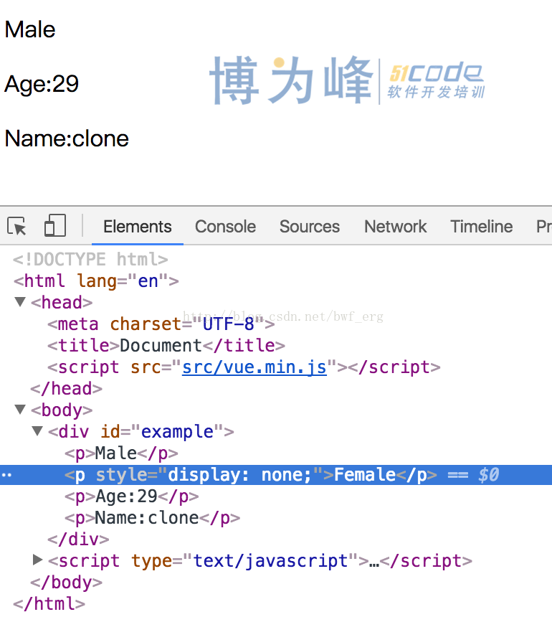552x617 pixels.
Task: Select the closing </body> tag
Action: pyautogui.click(x=67, y=582)
